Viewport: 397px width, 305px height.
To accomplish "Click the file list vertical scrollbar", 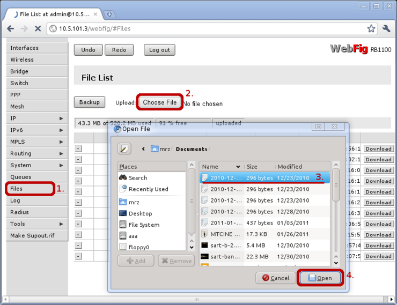I will 336,214.
